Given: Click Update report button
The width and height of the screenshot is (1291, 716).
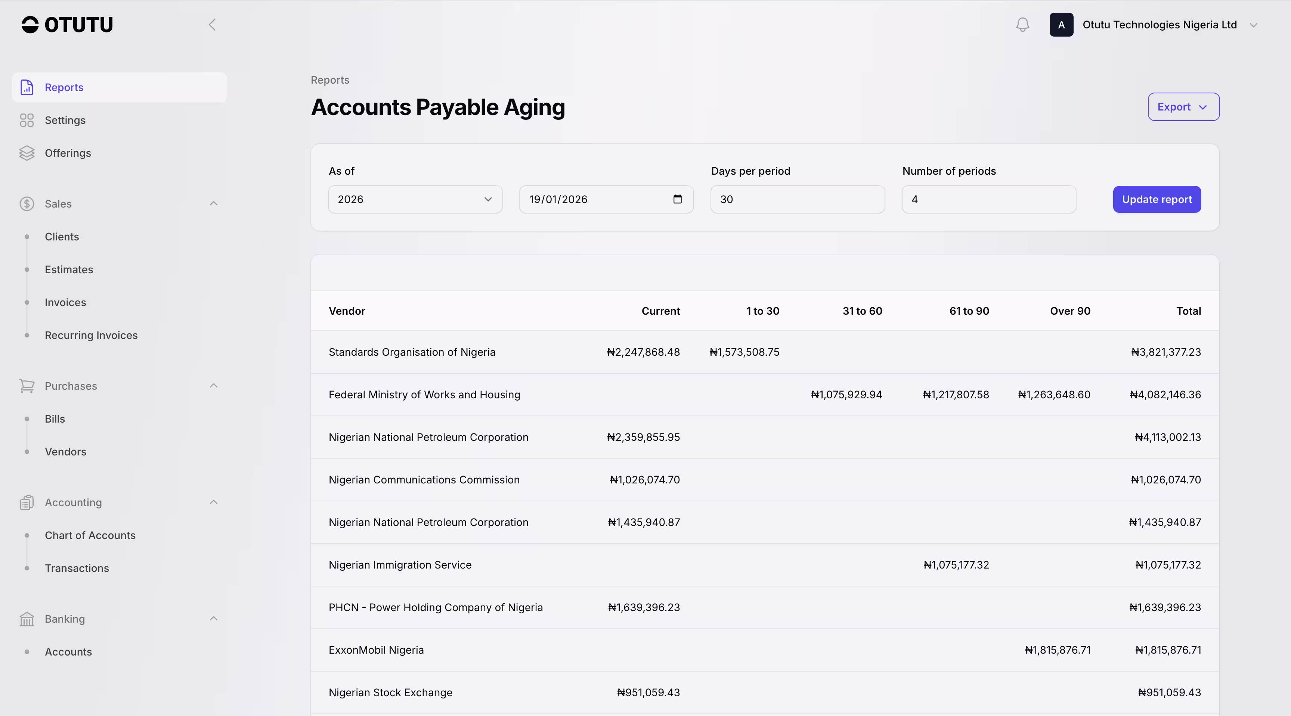Looking at the screenshot, I should (1157, 199).
